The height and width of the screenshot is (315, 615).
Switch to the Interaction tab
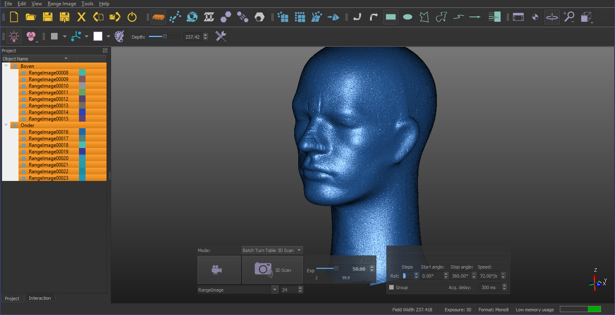[40, 298]
